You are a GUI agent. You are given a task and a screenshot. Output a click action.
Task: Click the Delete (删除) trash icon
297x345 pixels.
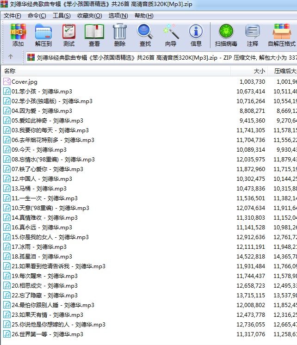tap(119, 32)
